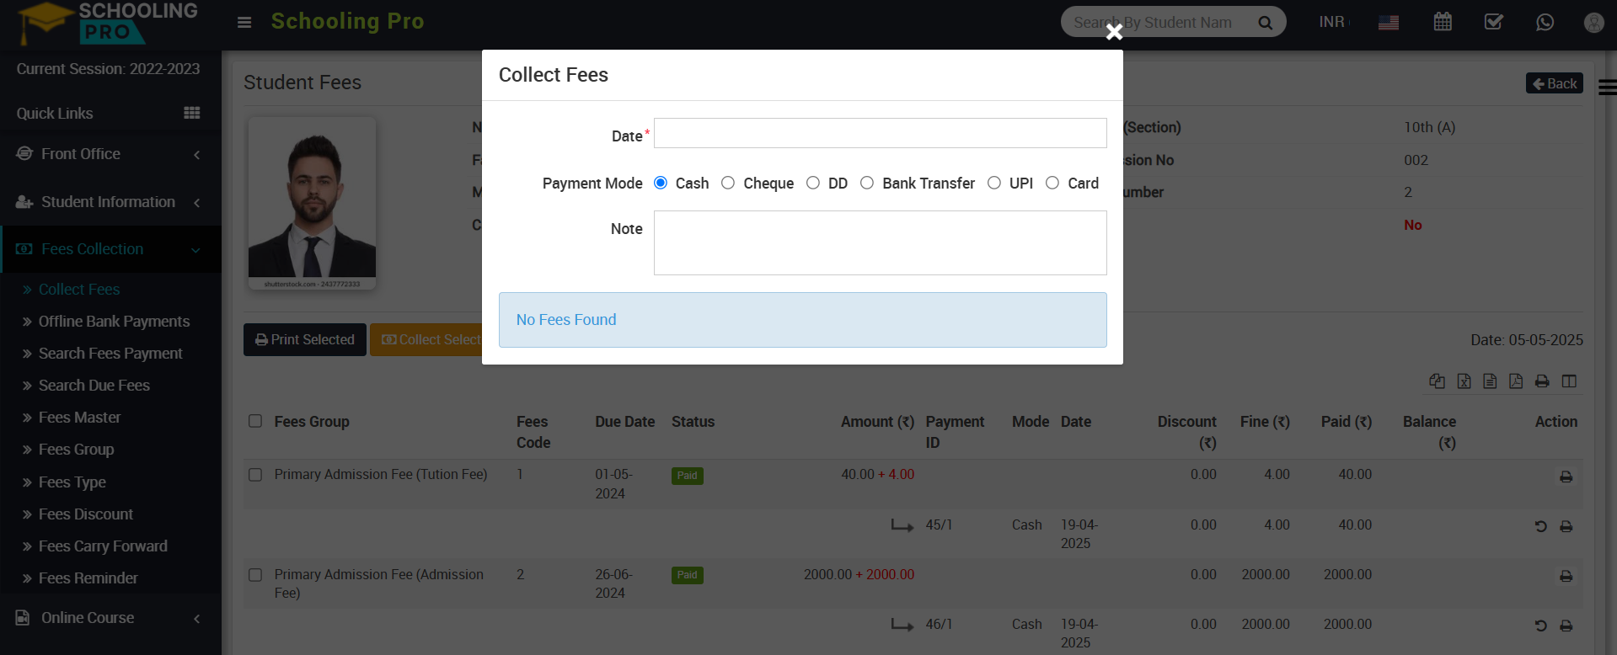The width and height of the screenshot is (1617, 655).
Task: Open Search Fees Payment
Action: (x=110, y=354)
